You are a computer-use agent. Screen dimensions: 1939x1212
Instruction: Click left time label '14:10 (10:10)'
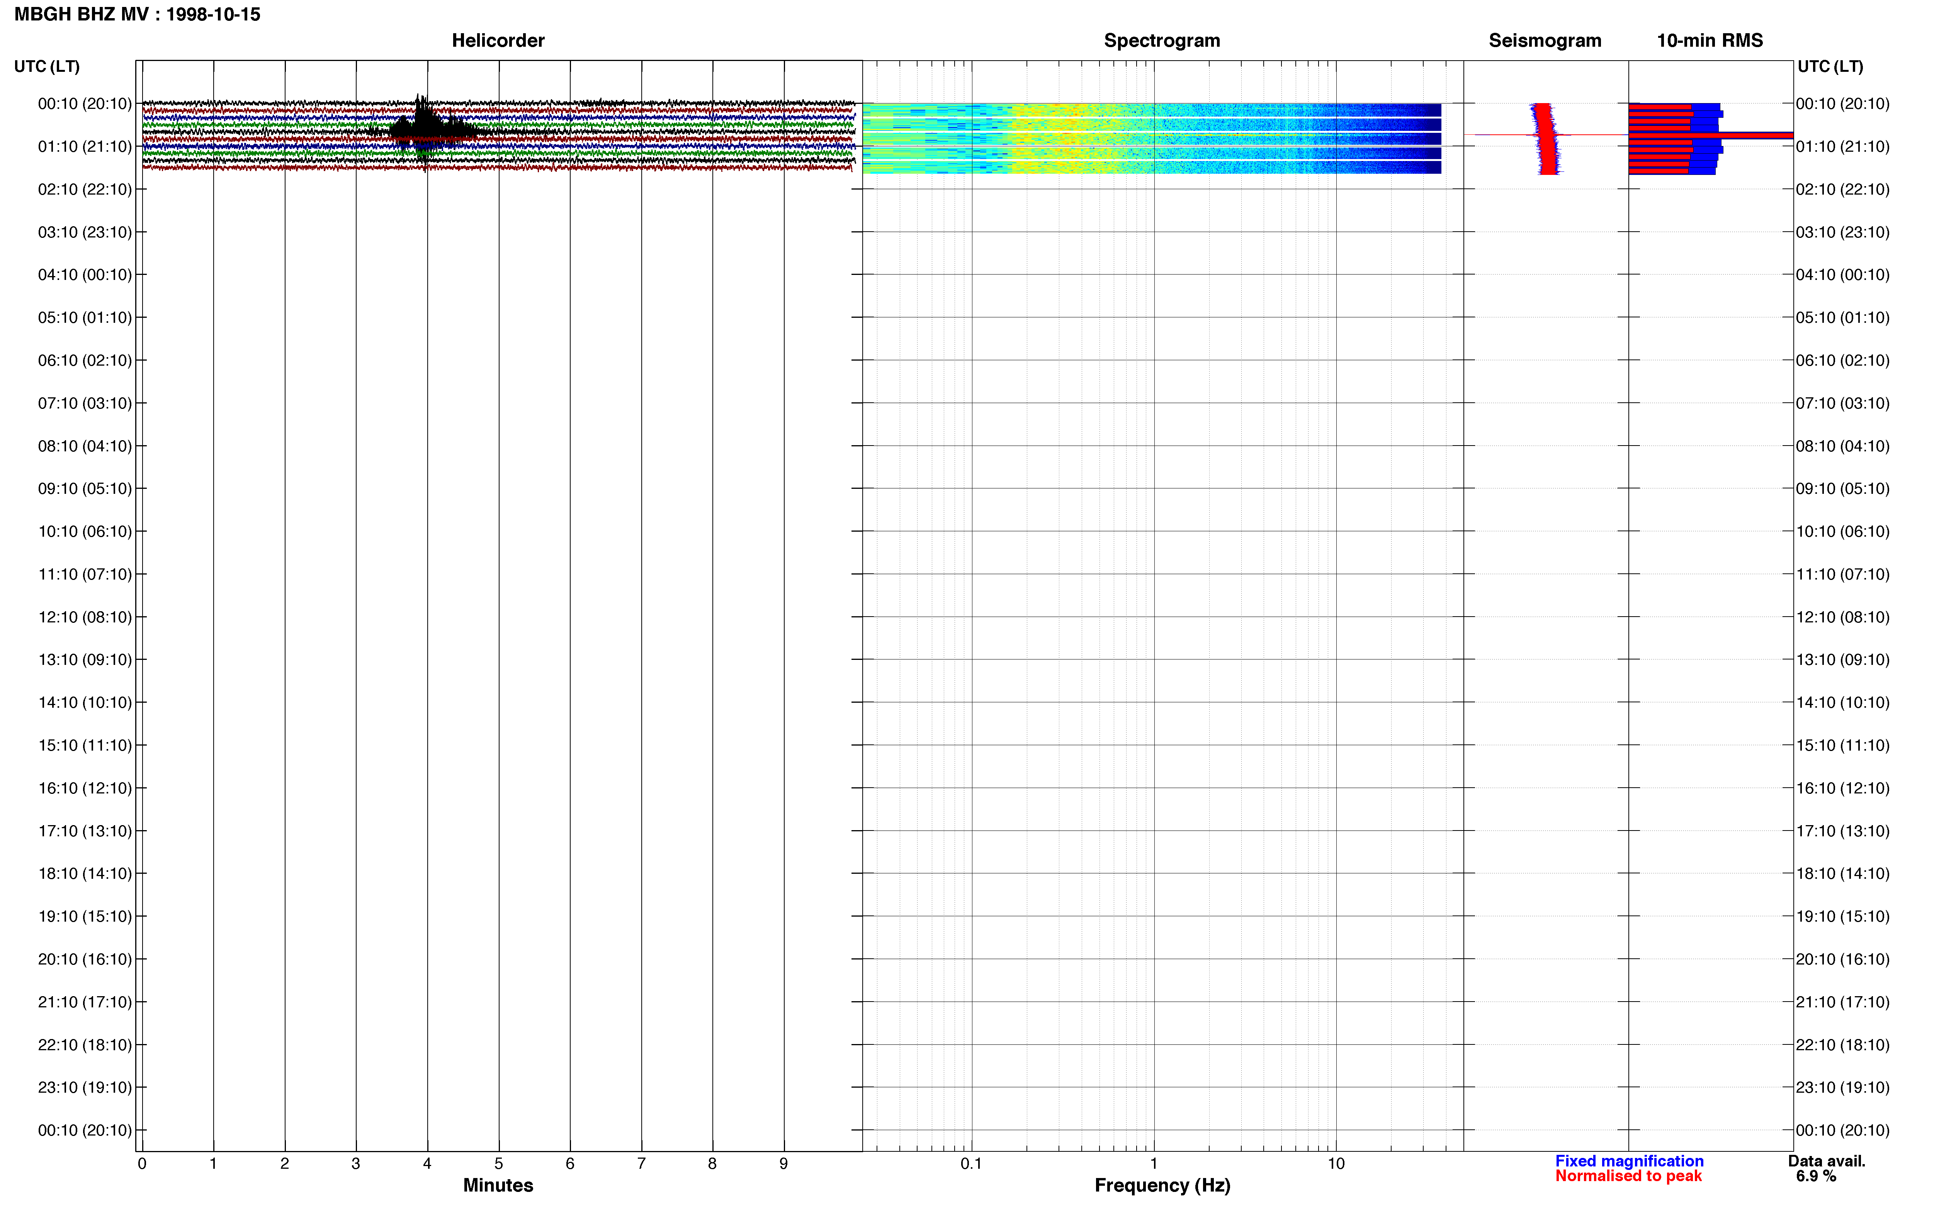coord(85,702)
